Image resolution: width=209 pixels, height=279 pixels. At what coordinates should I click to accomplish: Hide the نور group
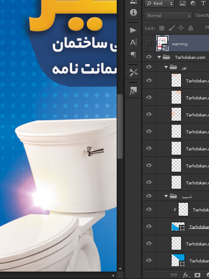click(x=149, y=67)
